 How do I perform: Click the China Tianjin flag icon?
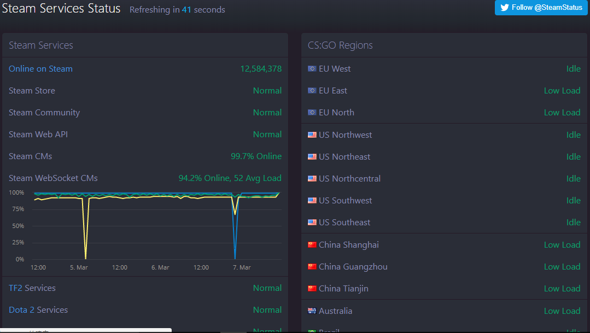tap(312, 289)
